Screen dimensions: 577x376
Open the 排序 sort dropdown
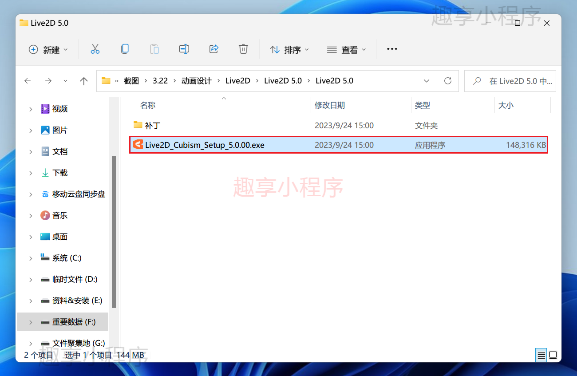tap(289, 50)
